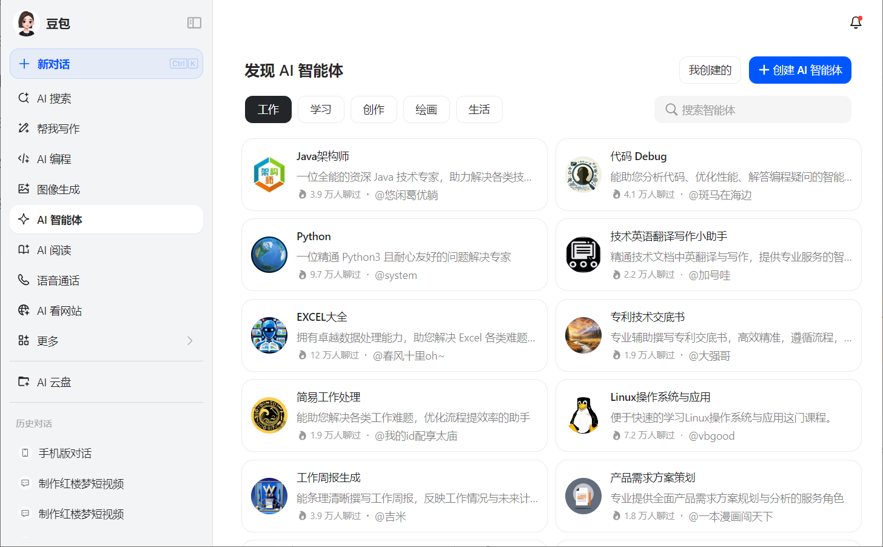The height and width of the screenshot is (547, 883).
Task: Go to AI 阅读 in sidebar
Action: (x=54, y=250)
